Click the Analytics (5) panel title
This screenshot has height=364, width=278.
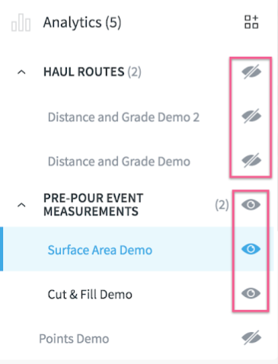tap(82, 22)
